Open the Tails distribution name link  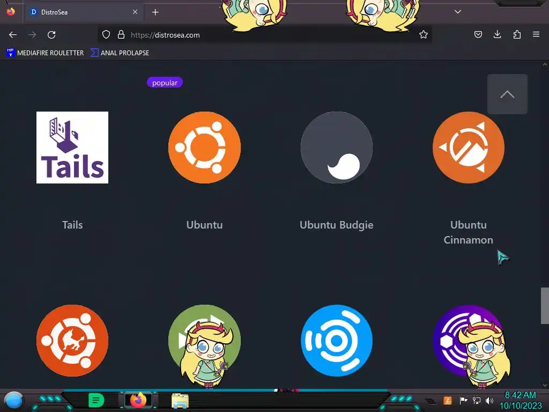click(72, 225)
